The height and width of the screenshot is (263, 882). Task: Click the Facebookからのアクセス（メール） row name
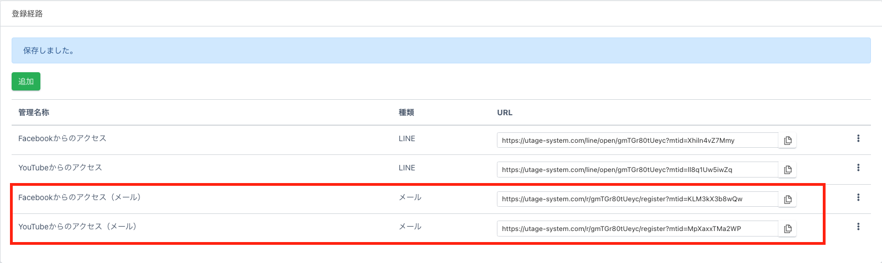point(80,197)
